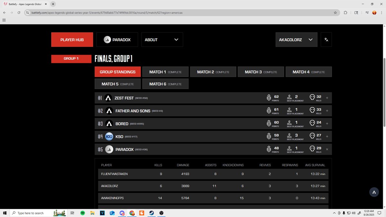Select the FLUENTWASTAKEN player row name
386x217 pixels.
coord(114,174)
